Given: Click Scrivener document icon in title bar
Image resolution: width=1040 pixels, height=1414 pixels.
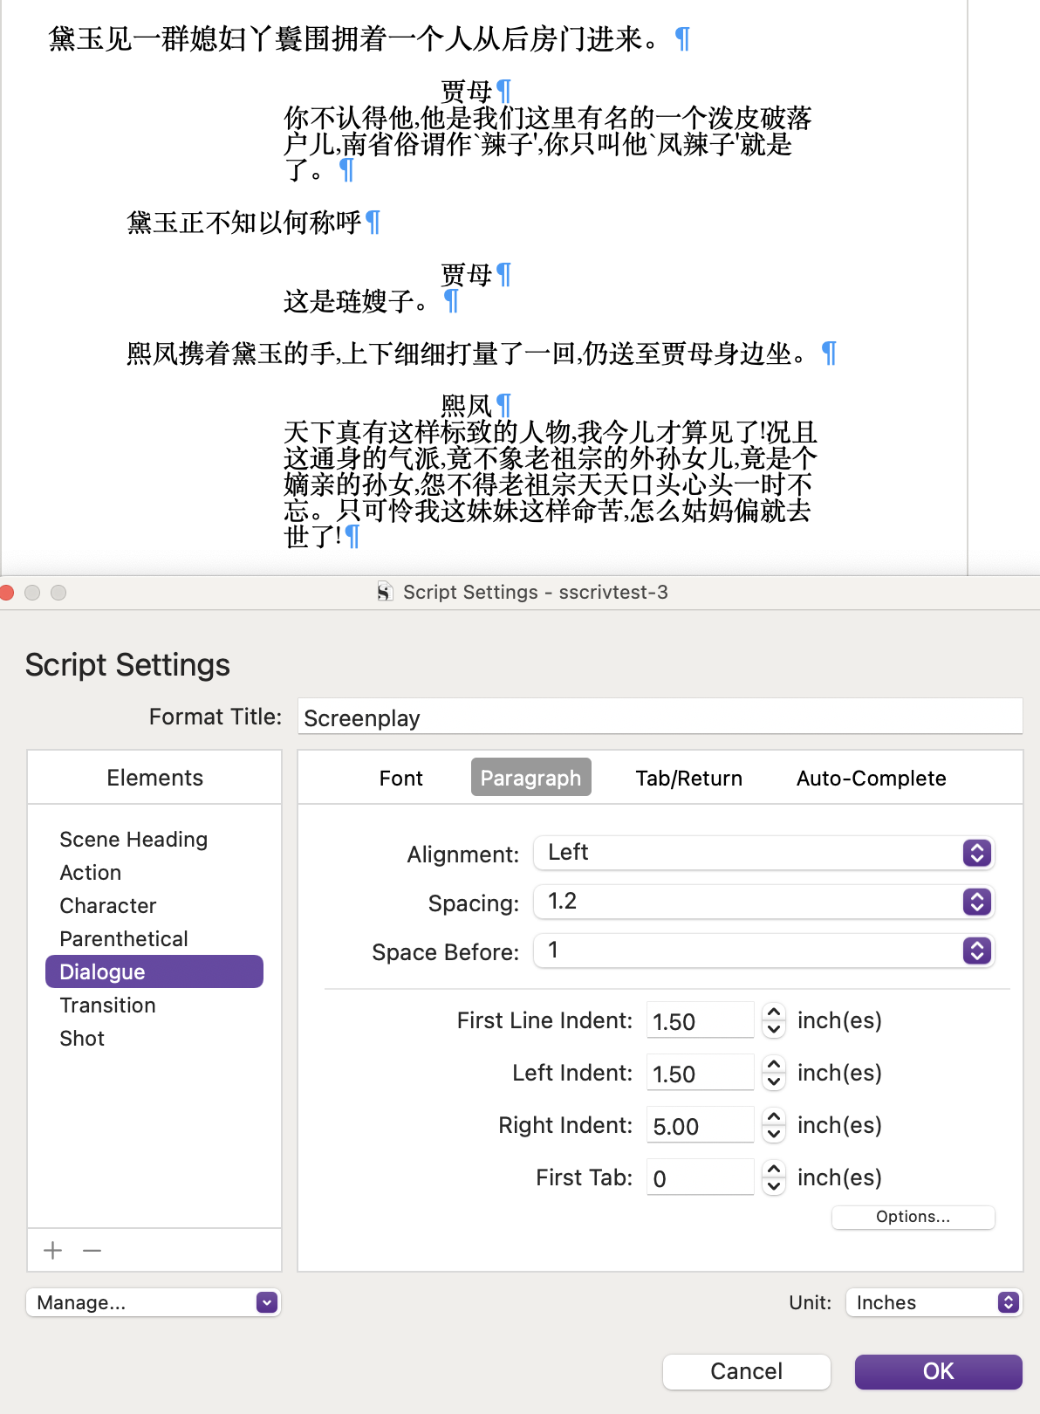Looking at the screenshot, I should 385,592.
